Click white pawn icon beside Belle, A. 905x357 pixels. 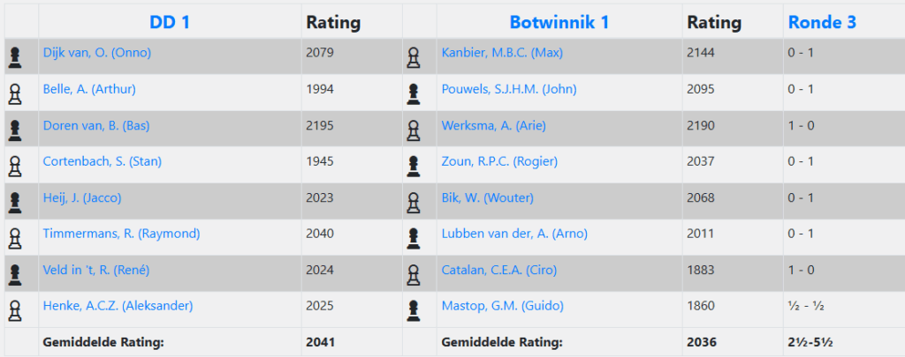pos(14,93)
